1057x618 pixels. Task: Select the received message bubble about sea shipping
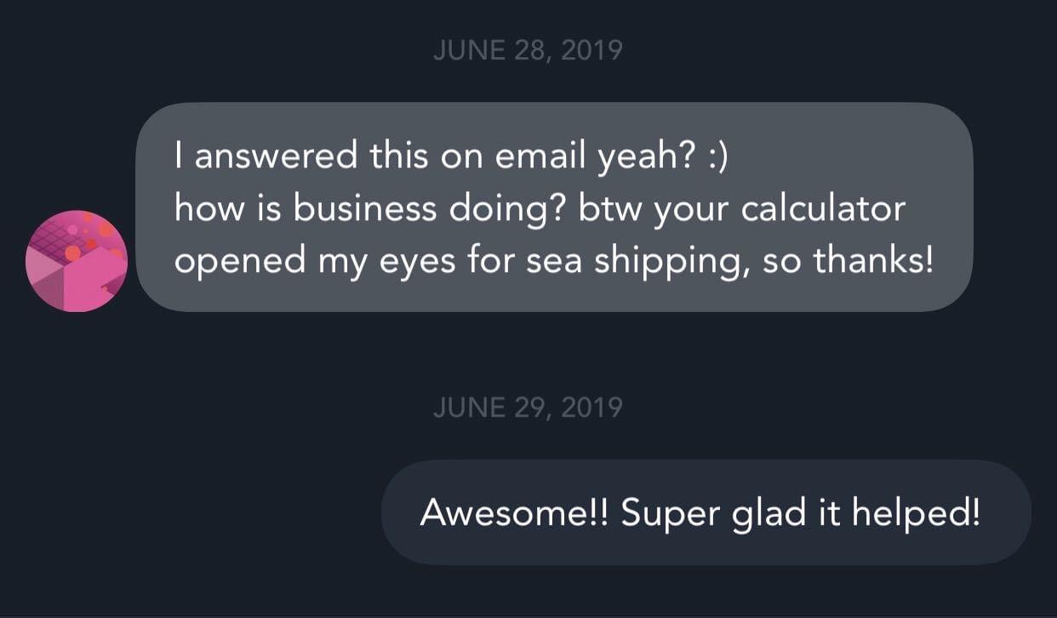coord(553,207)
